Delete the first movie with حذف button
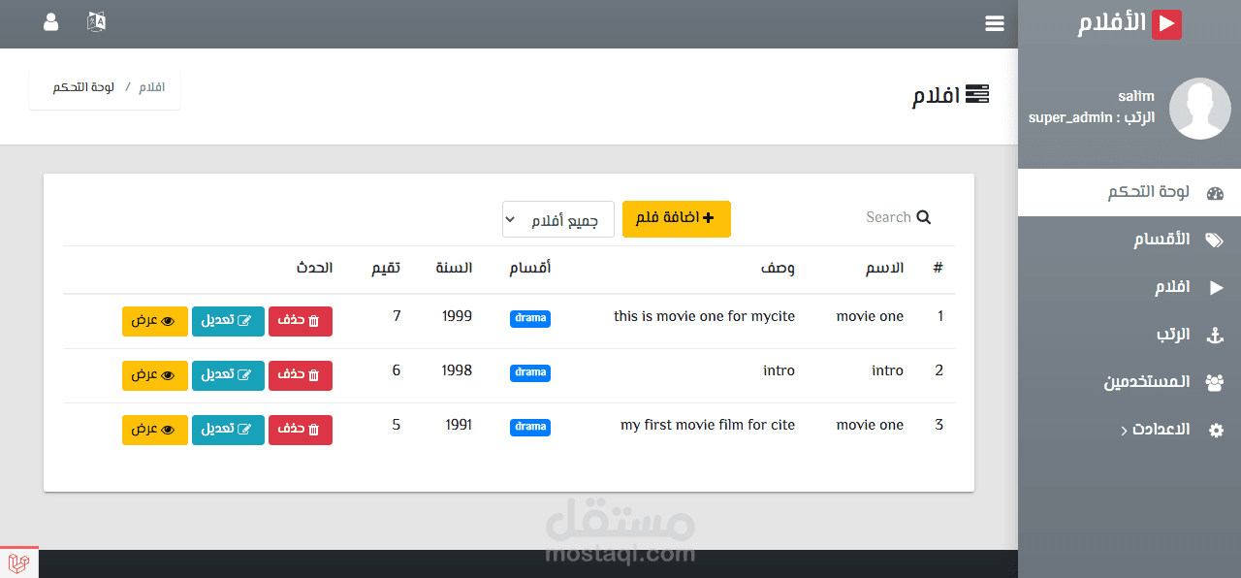Viewport: 1241px width, 578px height. point(300,321)
